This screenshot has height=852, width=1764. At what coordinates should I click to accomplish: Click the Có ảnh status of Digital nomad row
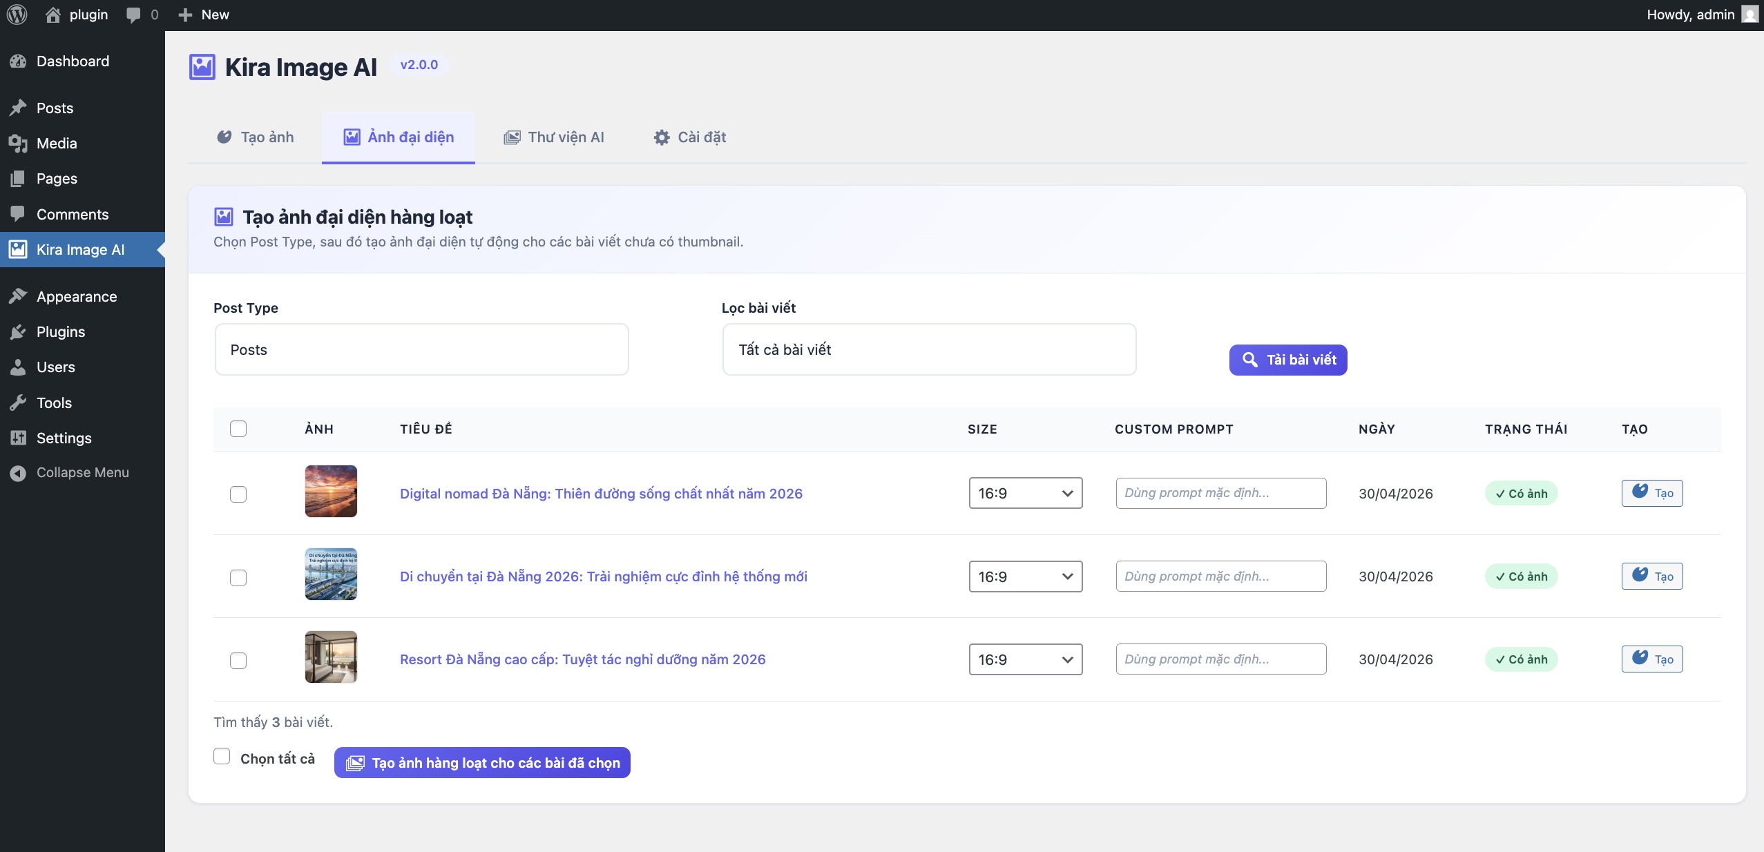click(1522, 494)
